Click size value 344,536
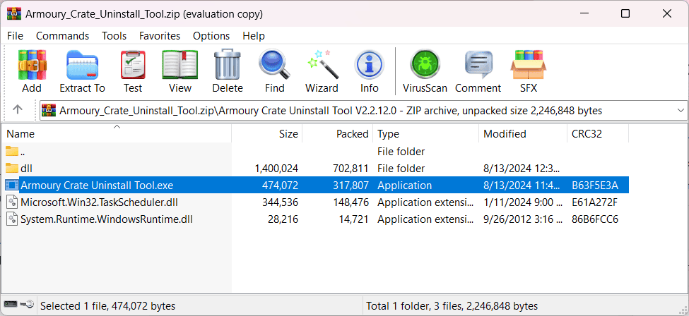Screen dimensions: 689x316 pyautogui.click(x=281, y=202)
